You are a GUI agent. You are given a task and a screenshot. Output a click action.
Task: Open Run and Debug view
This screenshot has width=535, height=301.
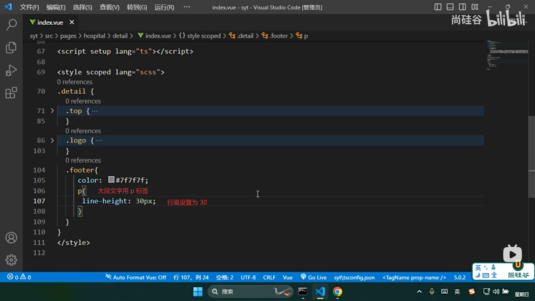(11, 70)
